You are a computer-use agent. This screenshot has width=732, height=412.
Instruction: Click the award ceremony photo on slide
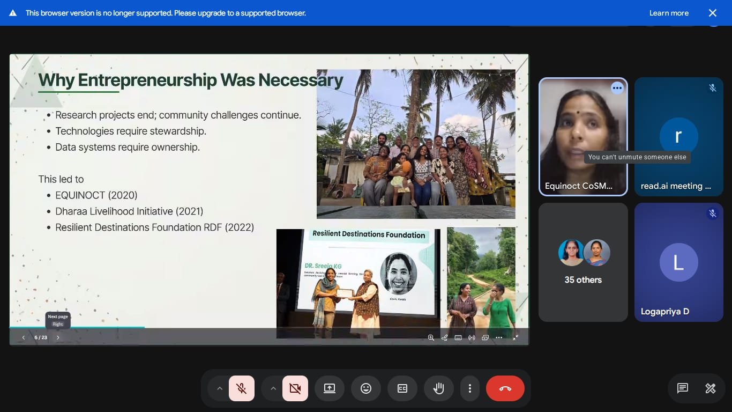coord(358,283)
